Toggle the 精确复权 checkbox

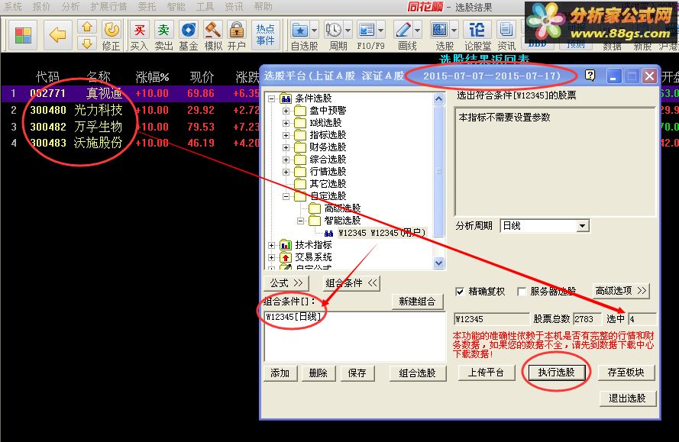tap(460, 292)
